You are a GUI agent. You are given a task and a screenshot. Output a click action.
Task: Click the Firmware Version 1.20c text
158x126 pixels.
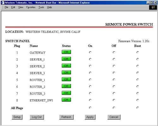(134, 41)
